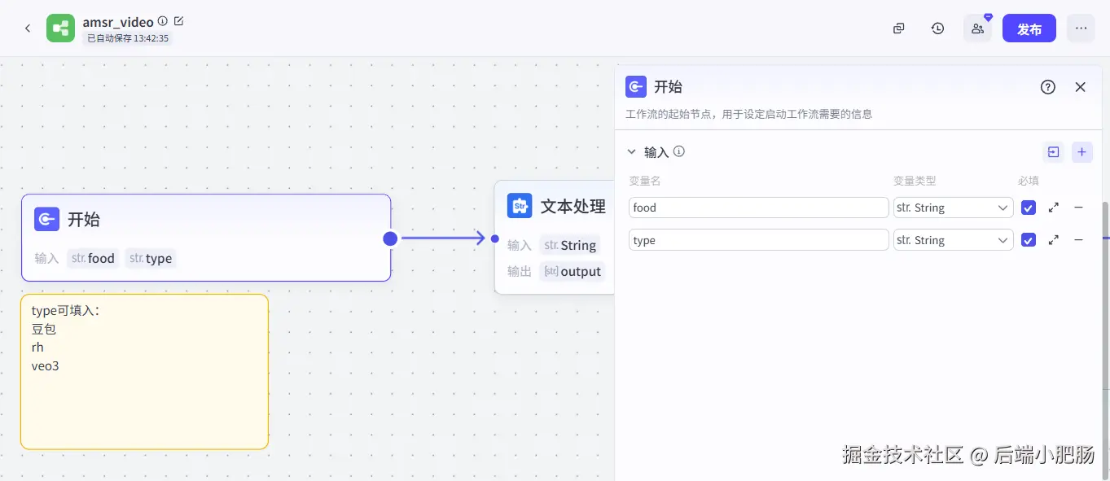Image resolution: width=1110 pixels, height=481 pixels.
Task: Click the green amsr_video workflow icon
Action: click(x=60, y=28)
